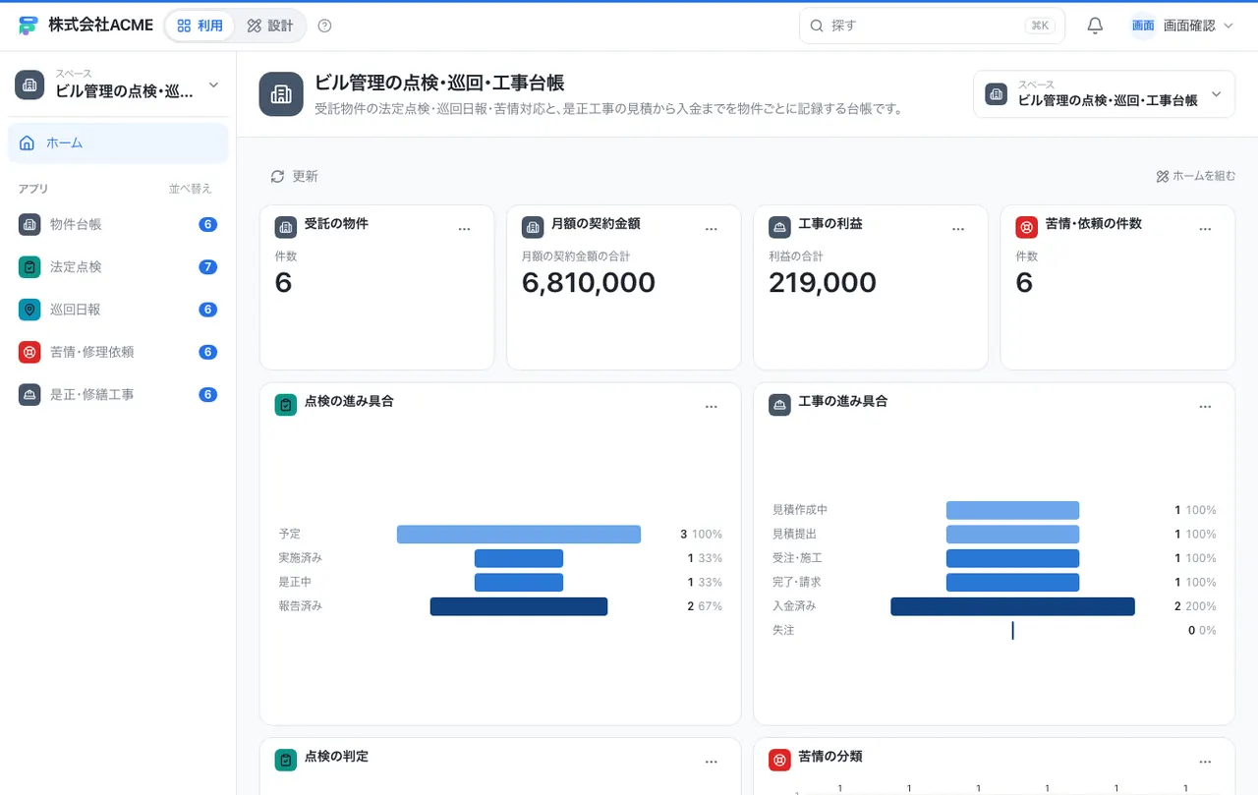Click 並べ替え in the sidebar
Image resolution: width=1258 pixels, height=795 pixels.
[x=190, y=189]
